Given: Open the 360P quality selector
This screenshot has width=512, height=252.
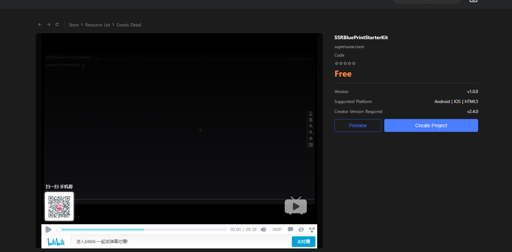Looking at the screenshot, I should (x=277, y=230).
